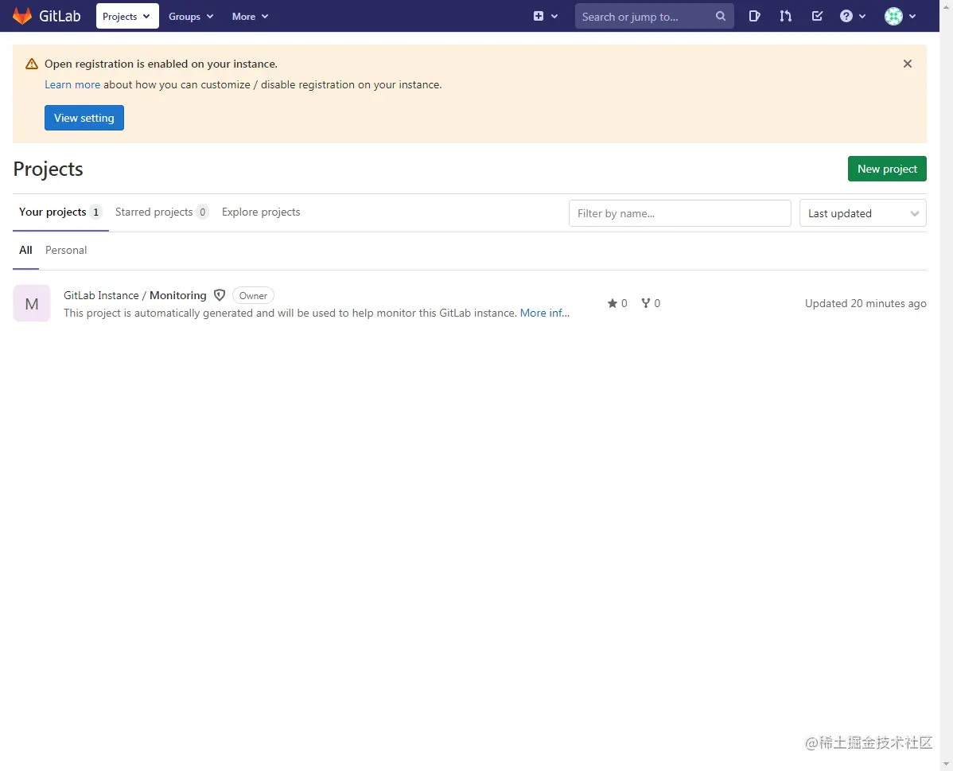Open the plus create-new dropdown

545,17
